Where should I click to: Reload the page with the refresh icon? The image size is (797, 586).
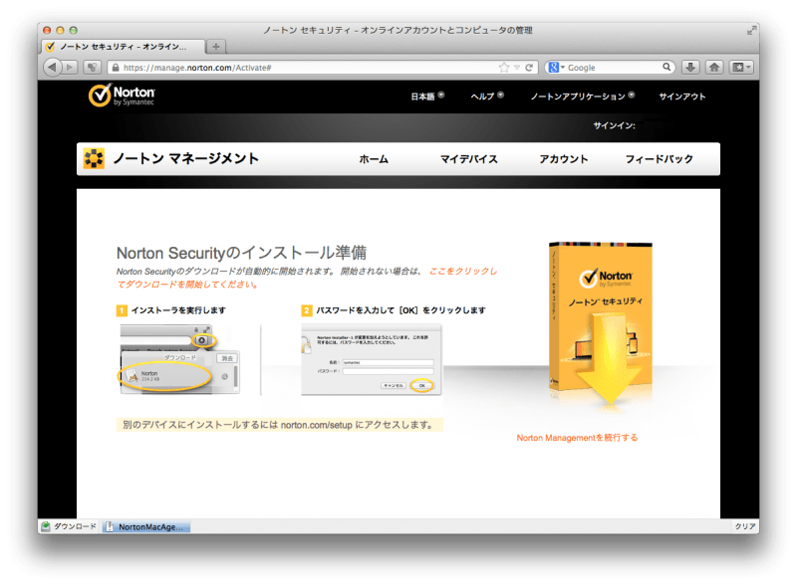click(x=529, y=68)
